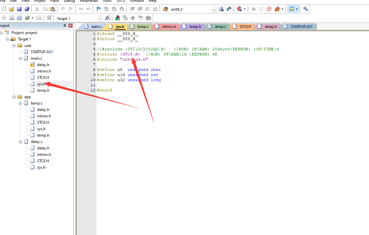Toggle auto-hide pin of the Project panel
369x235 pixels.
pyautogui.click(x=65, y=26)
